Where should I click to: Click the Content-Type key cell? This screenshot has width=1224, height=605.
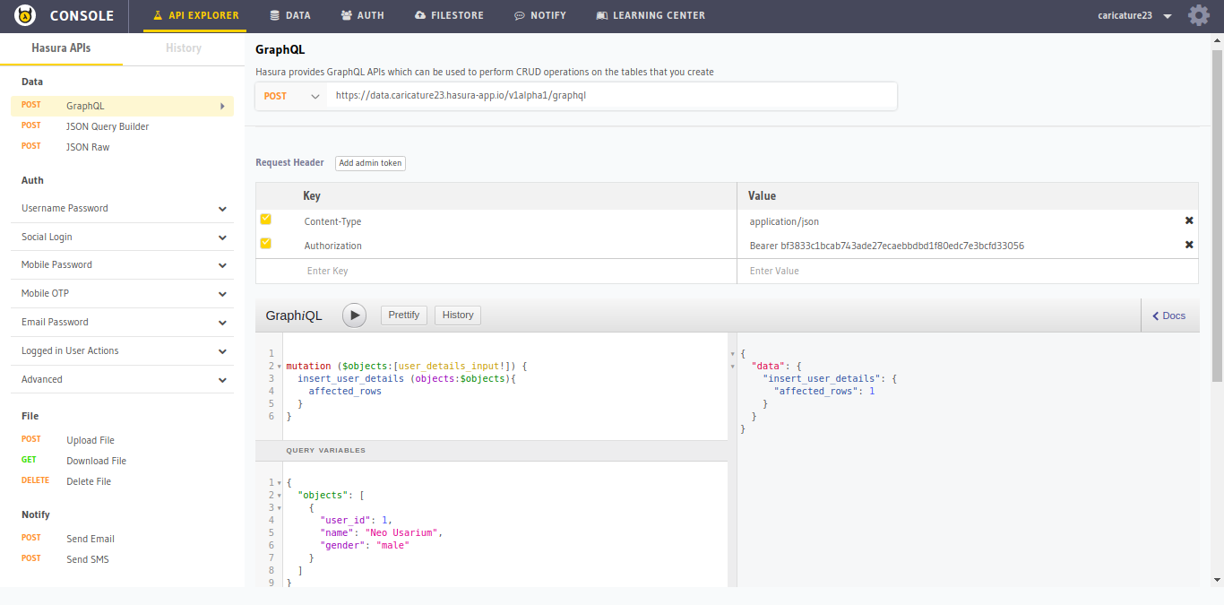pyautogui.click(x=332, y=221)
